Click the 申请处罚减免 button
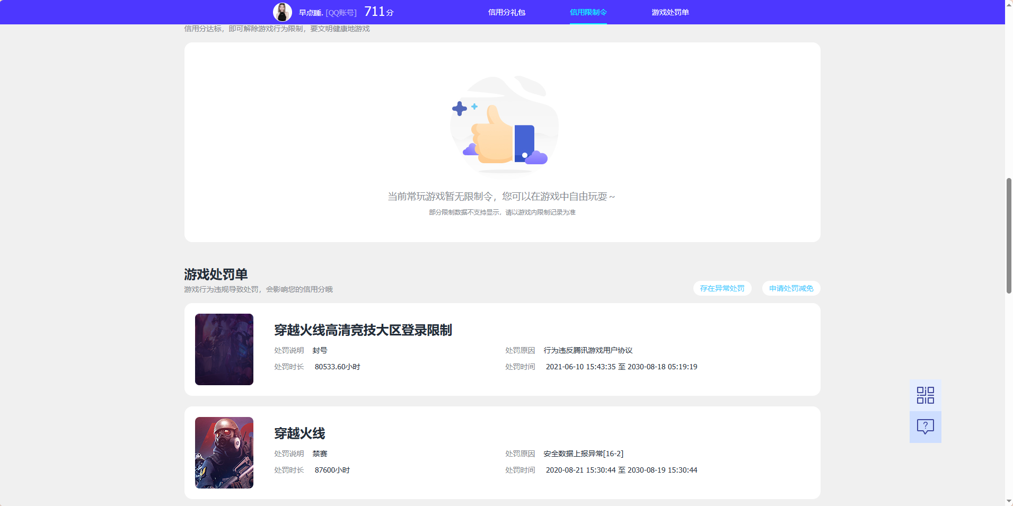The width and height of the screenshot is (1013, 506). coord(791,288)
